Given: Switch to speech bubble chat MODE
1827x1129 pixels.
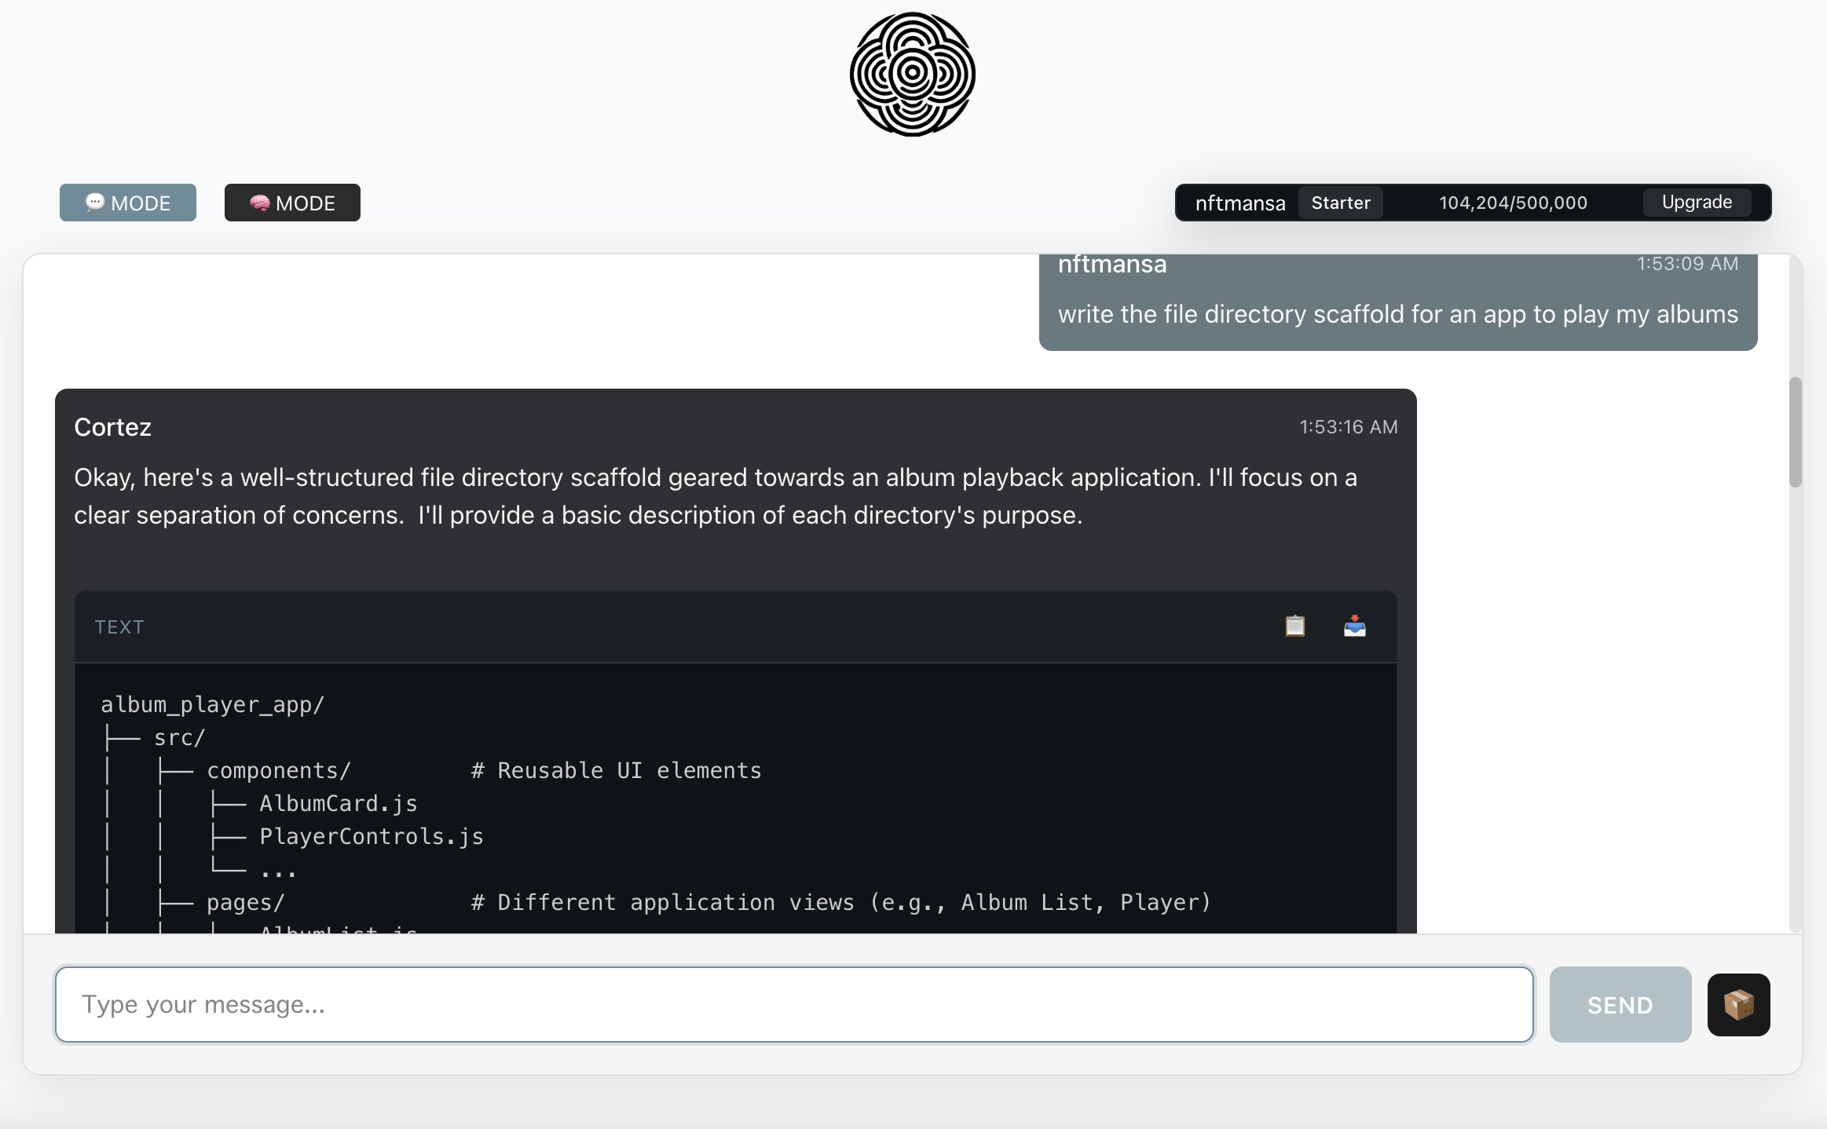Looking at the screenshot, I should tap(127, 203).
